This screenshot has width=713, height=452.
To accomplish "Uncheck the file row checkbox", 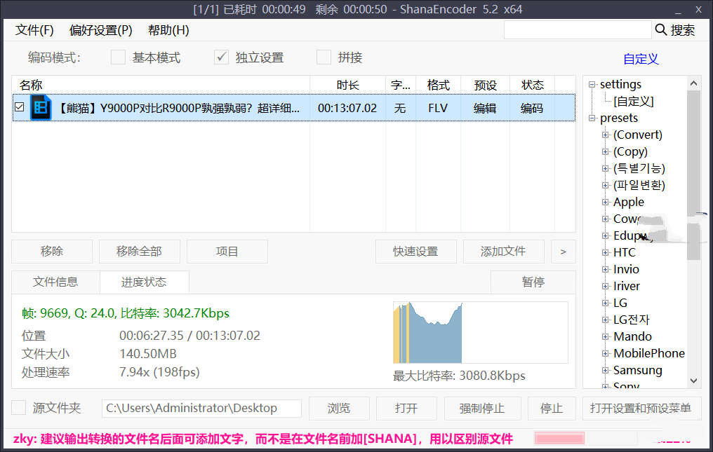I will 20,107.
